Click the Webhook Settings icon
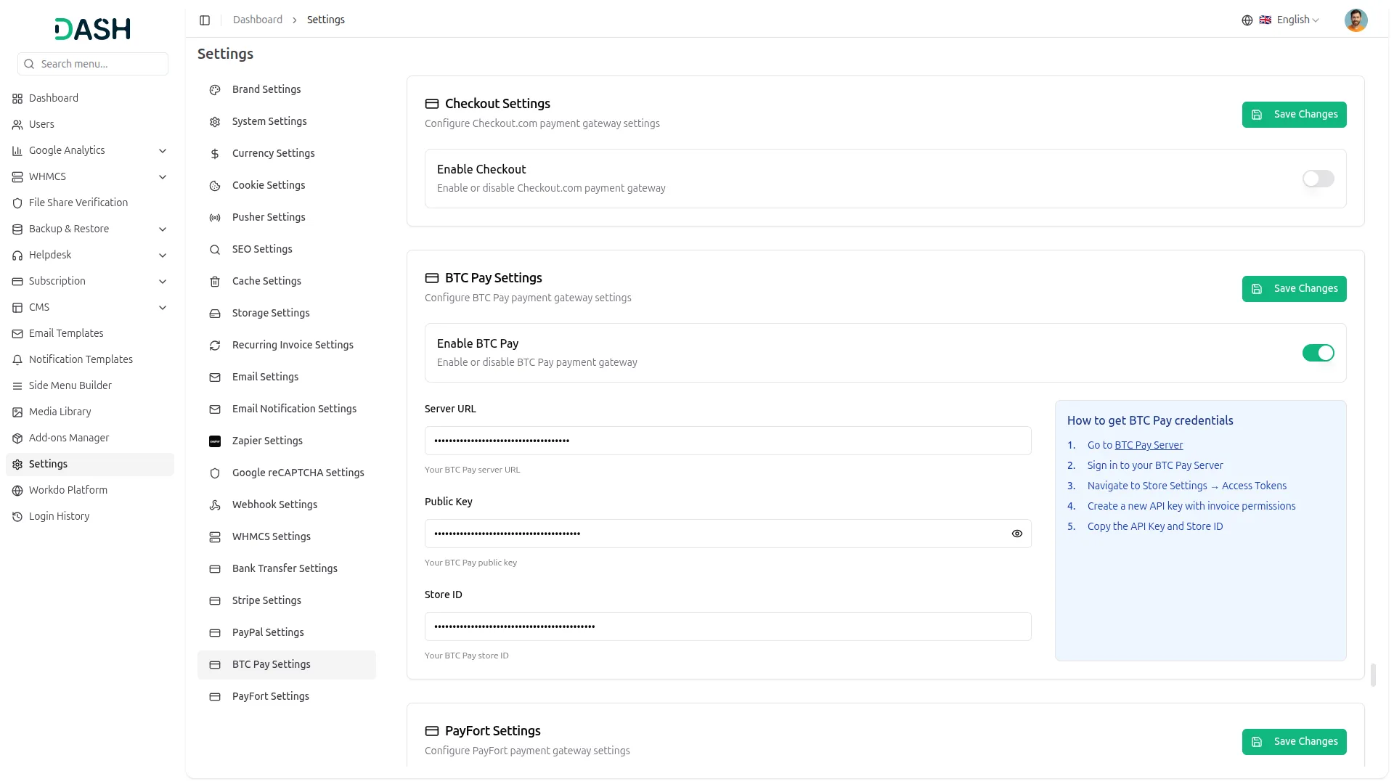The image size is (1394, 784). 215,505
